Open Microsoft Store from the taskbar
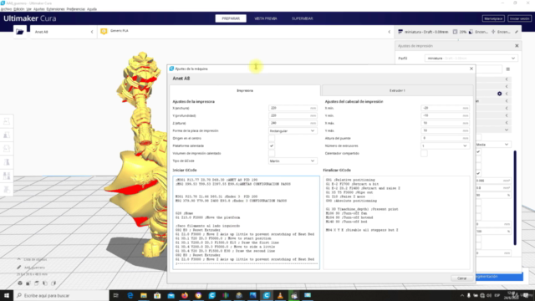 [157, 295]
